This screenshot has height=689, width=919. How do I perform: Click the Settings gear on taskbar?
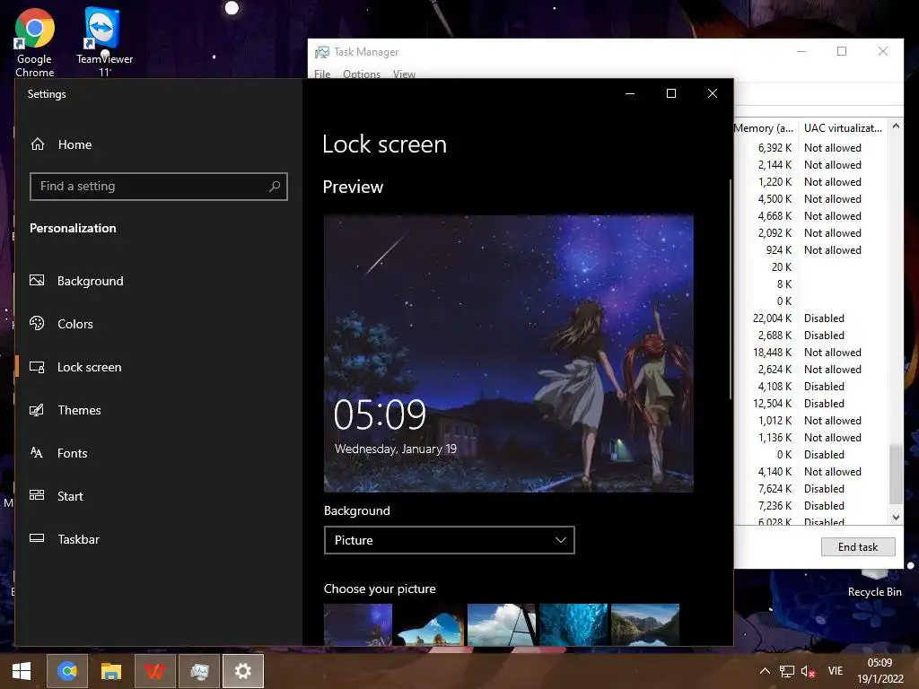click(243, 671)
